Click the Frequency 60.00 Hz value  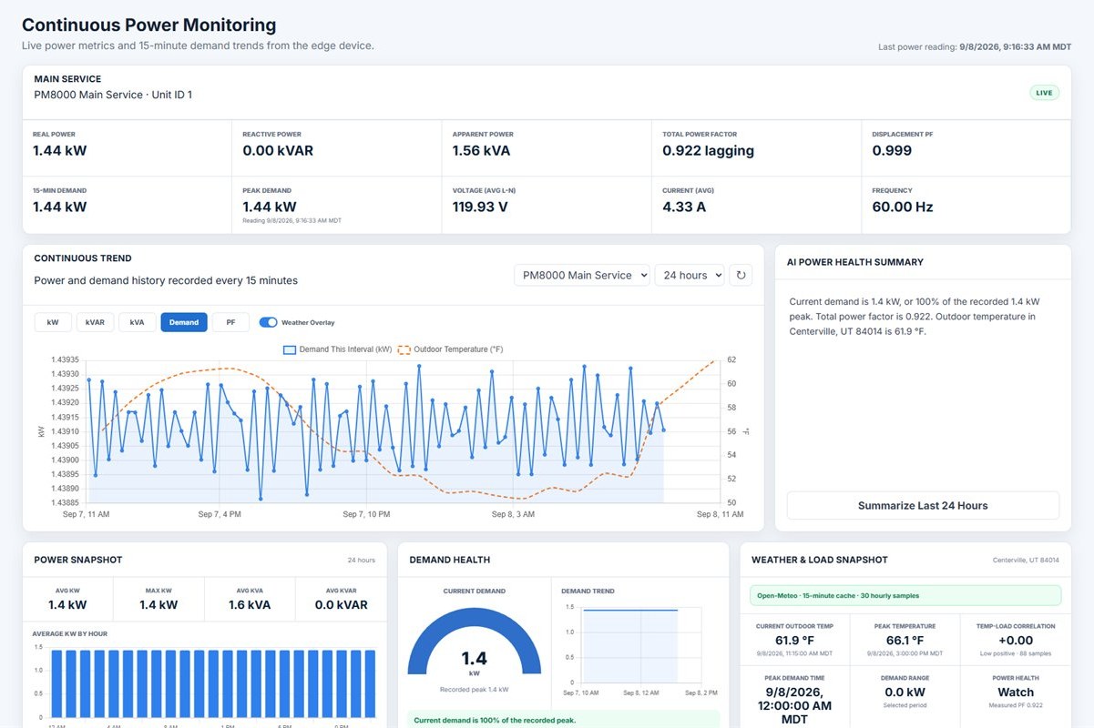pyautogui.click(x=903, y=207)
